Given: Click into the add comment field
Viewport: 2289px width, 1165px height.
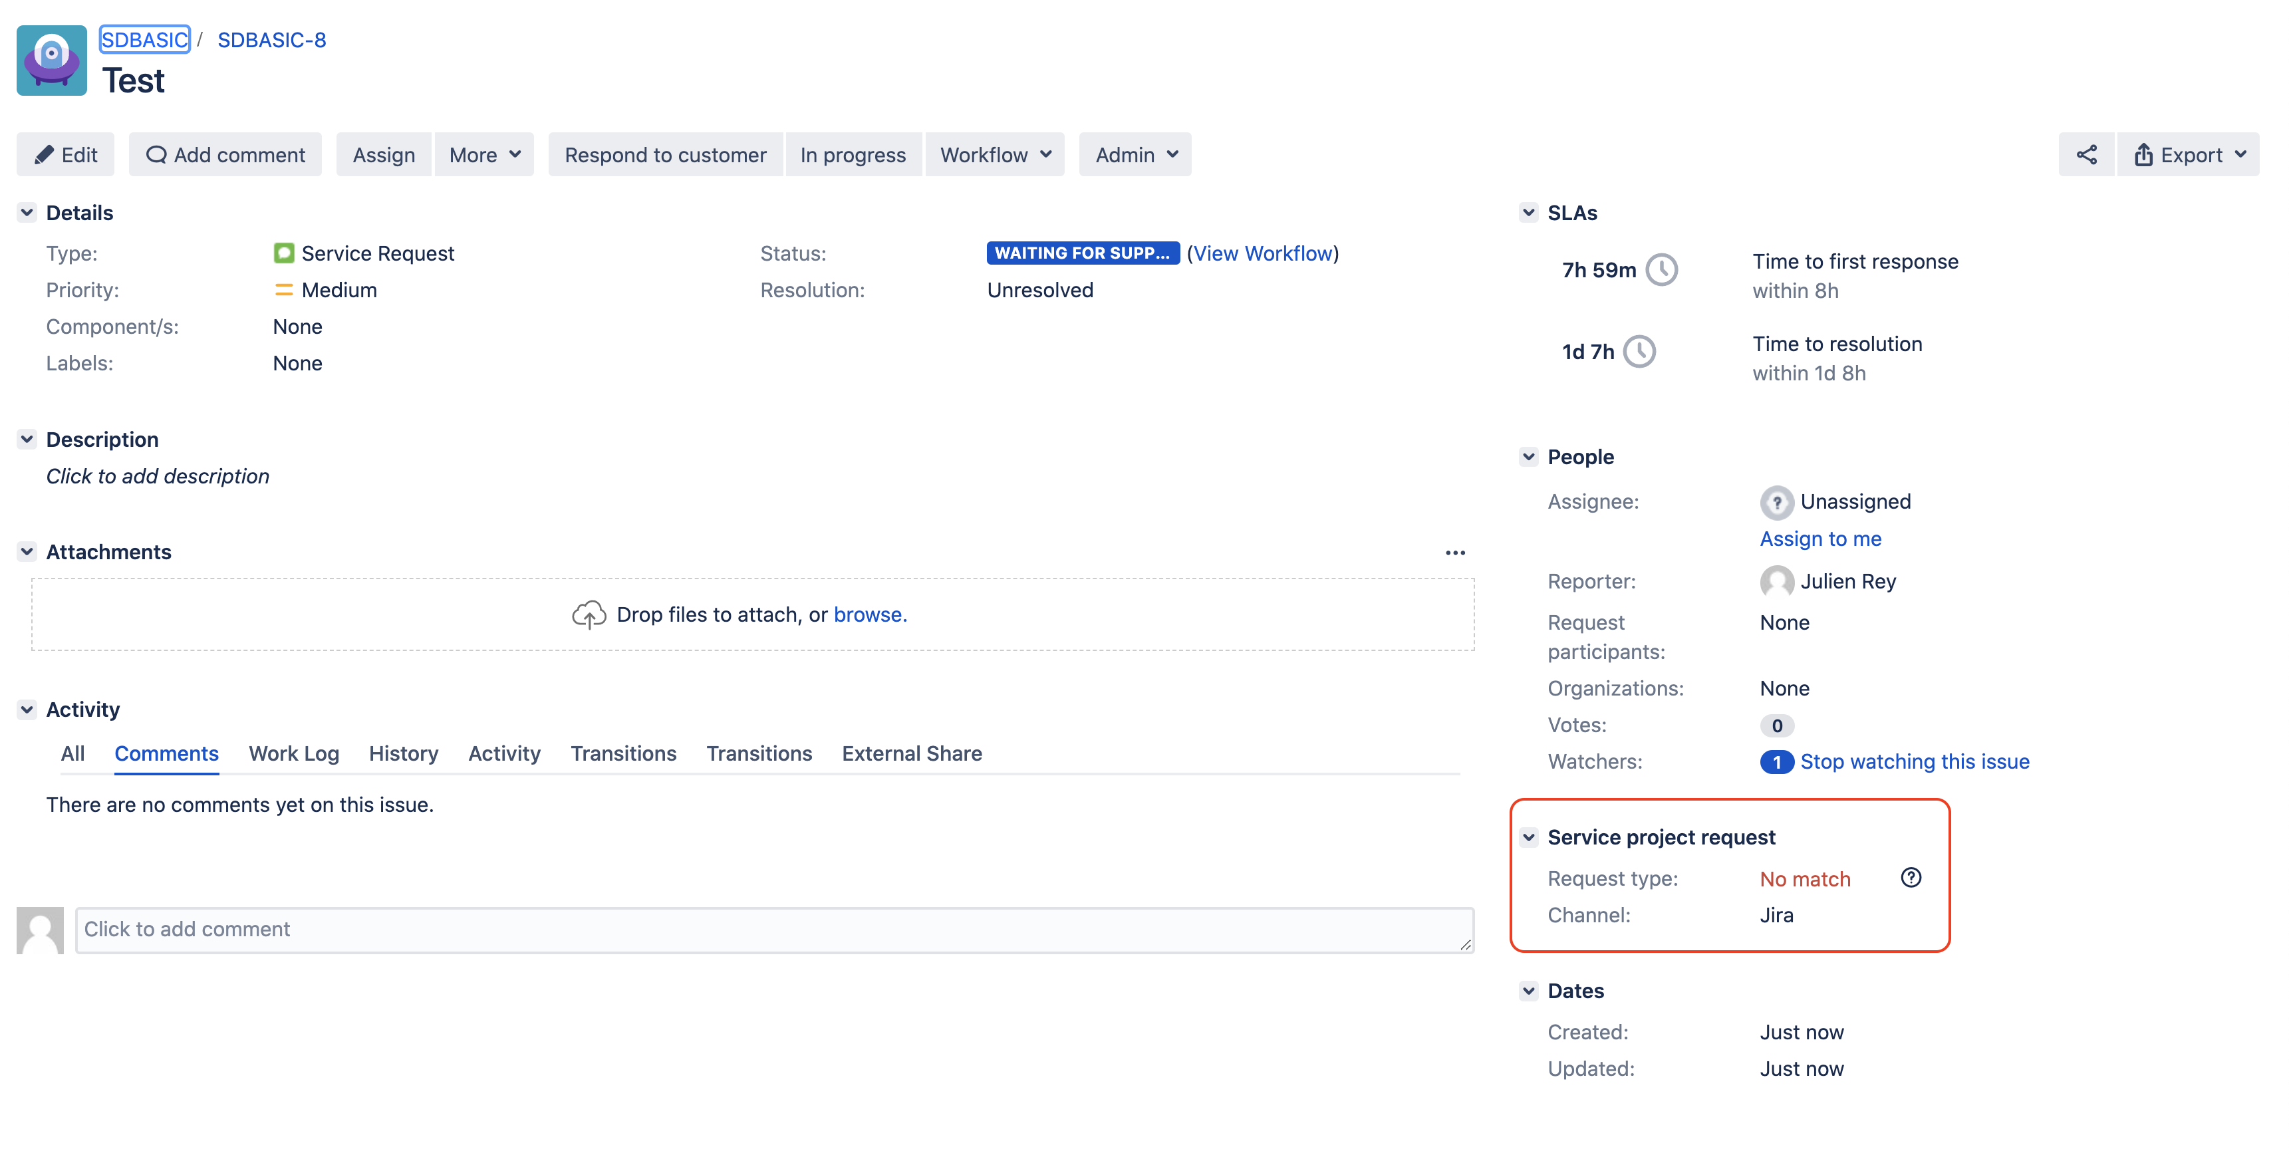Looking at the screenshot, I should 773,930.
